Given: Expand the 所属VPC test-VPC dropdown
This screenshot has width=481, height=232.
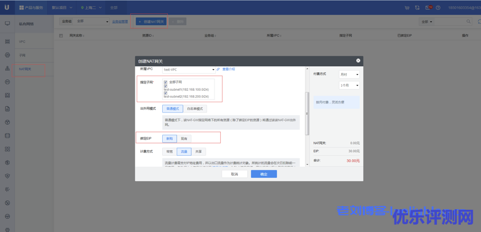Looking at the screenshot, I should [188, 70].
